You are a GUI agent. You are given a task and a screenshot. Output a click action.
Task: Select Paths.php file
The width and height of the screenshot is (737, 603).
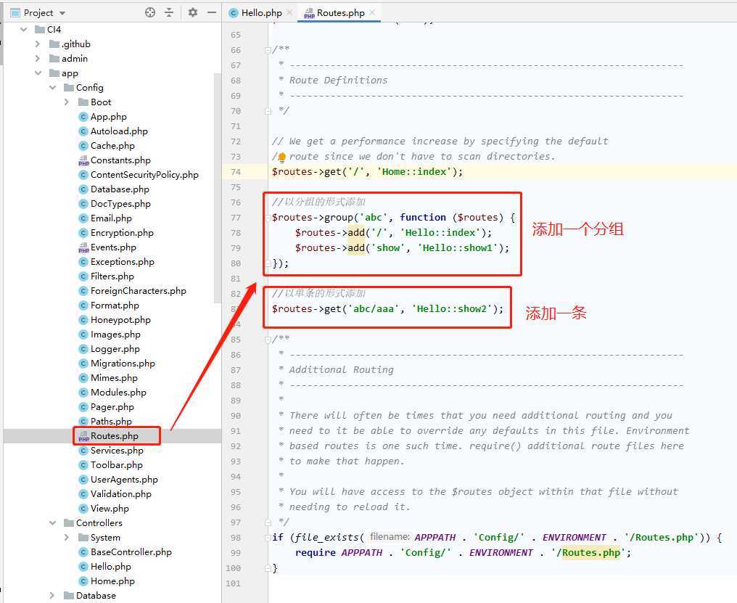[111, 422]
